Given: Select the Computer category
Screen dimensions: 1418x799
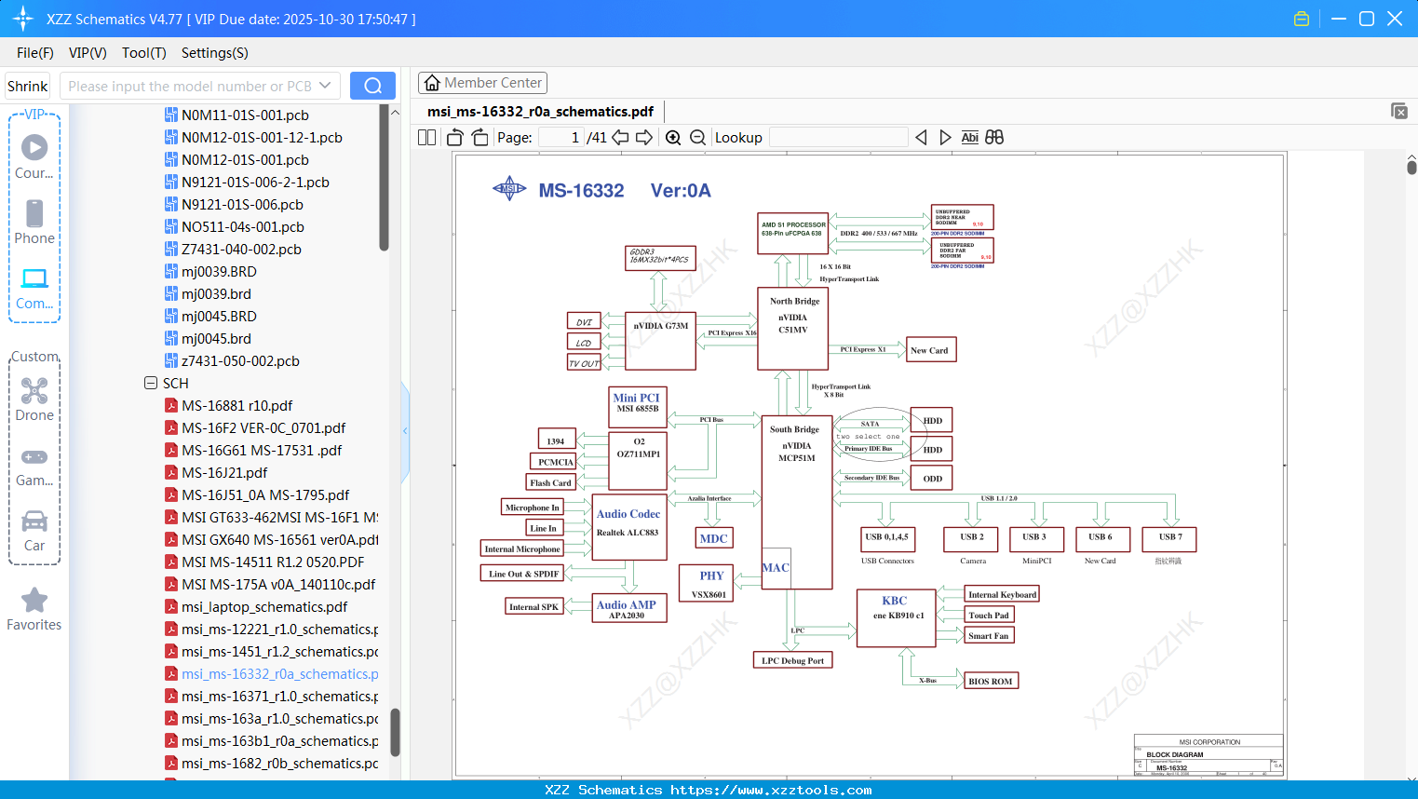Looking at the screenshot, I should [x=34, y=288].
